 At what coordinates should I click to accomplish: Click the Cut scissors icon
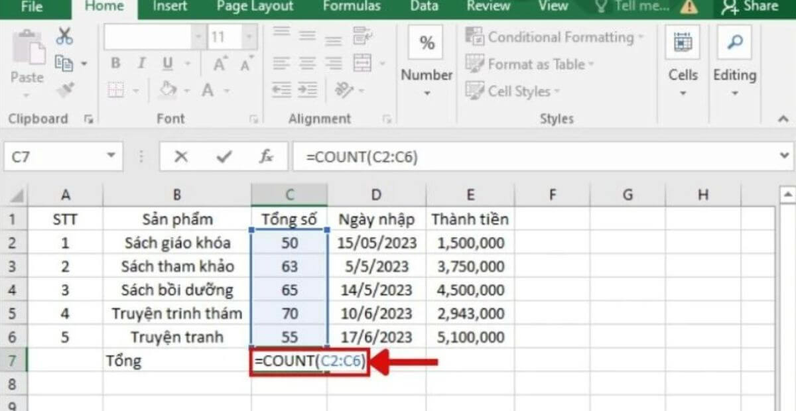pos(64,36)
